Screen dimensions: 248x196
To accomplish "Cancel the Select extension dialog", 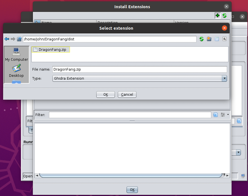I will [127, 95].
